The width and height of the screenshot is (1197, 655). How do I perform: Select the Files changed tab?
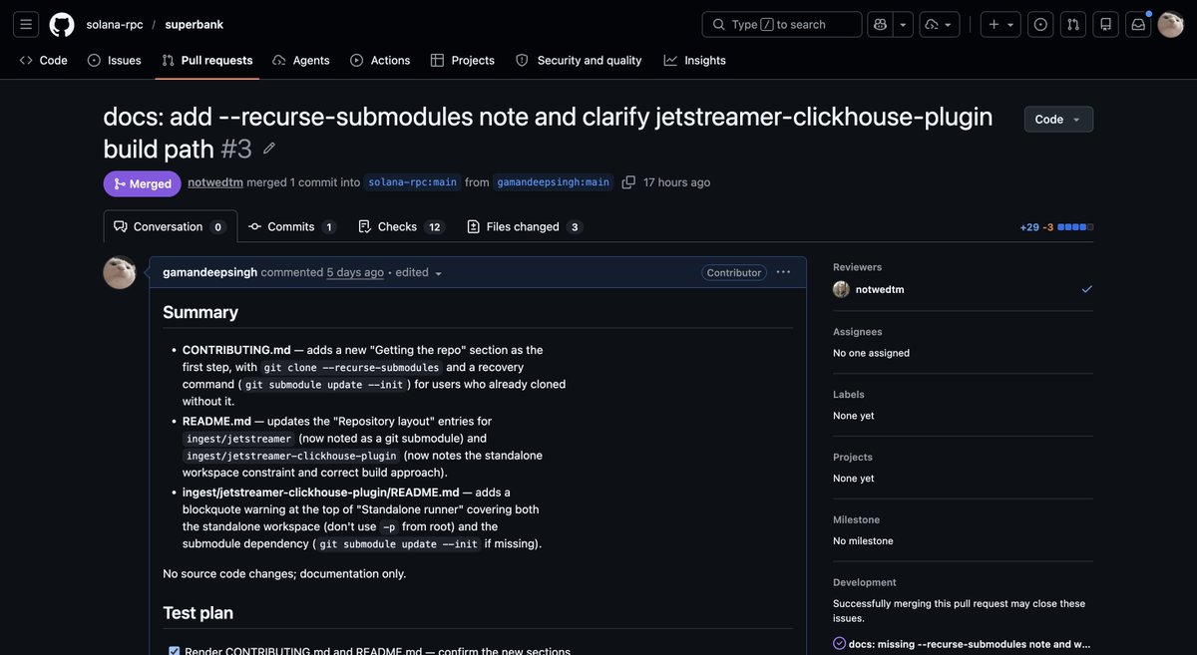[x=525, y=226]
